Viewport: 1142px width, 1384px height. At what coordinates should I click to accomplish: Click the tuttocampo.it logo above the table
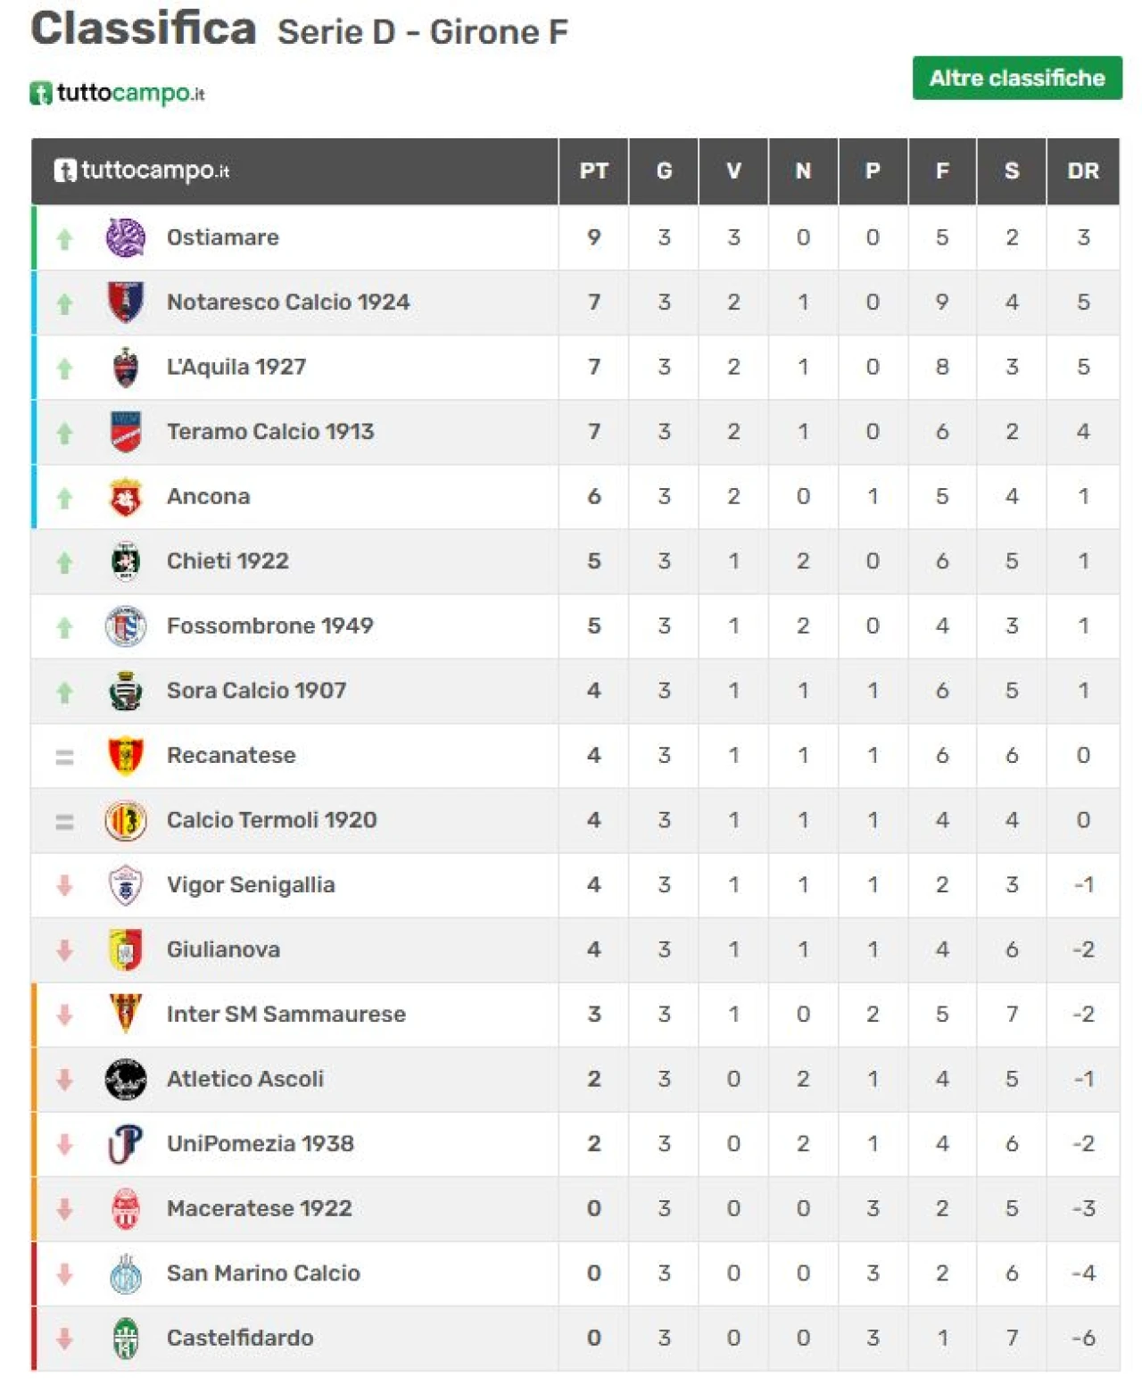pyautogui.click(x=117, y=93)
